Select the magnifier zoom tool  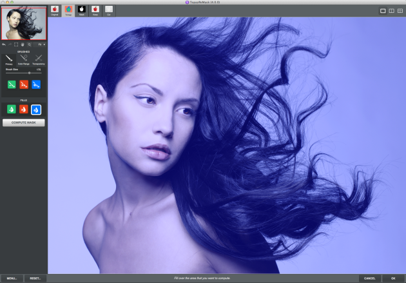(x=29, y=44)
